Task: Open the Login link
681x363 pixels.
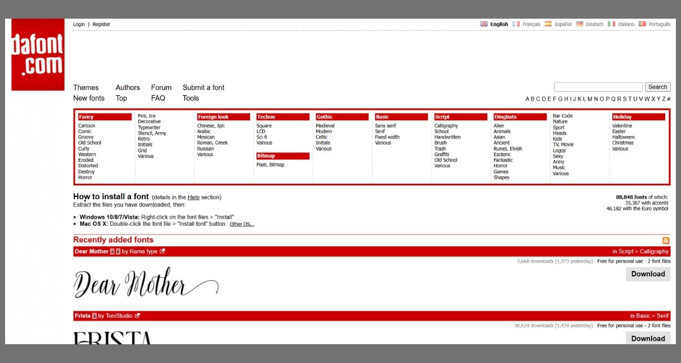Action: tap(79, 24)
